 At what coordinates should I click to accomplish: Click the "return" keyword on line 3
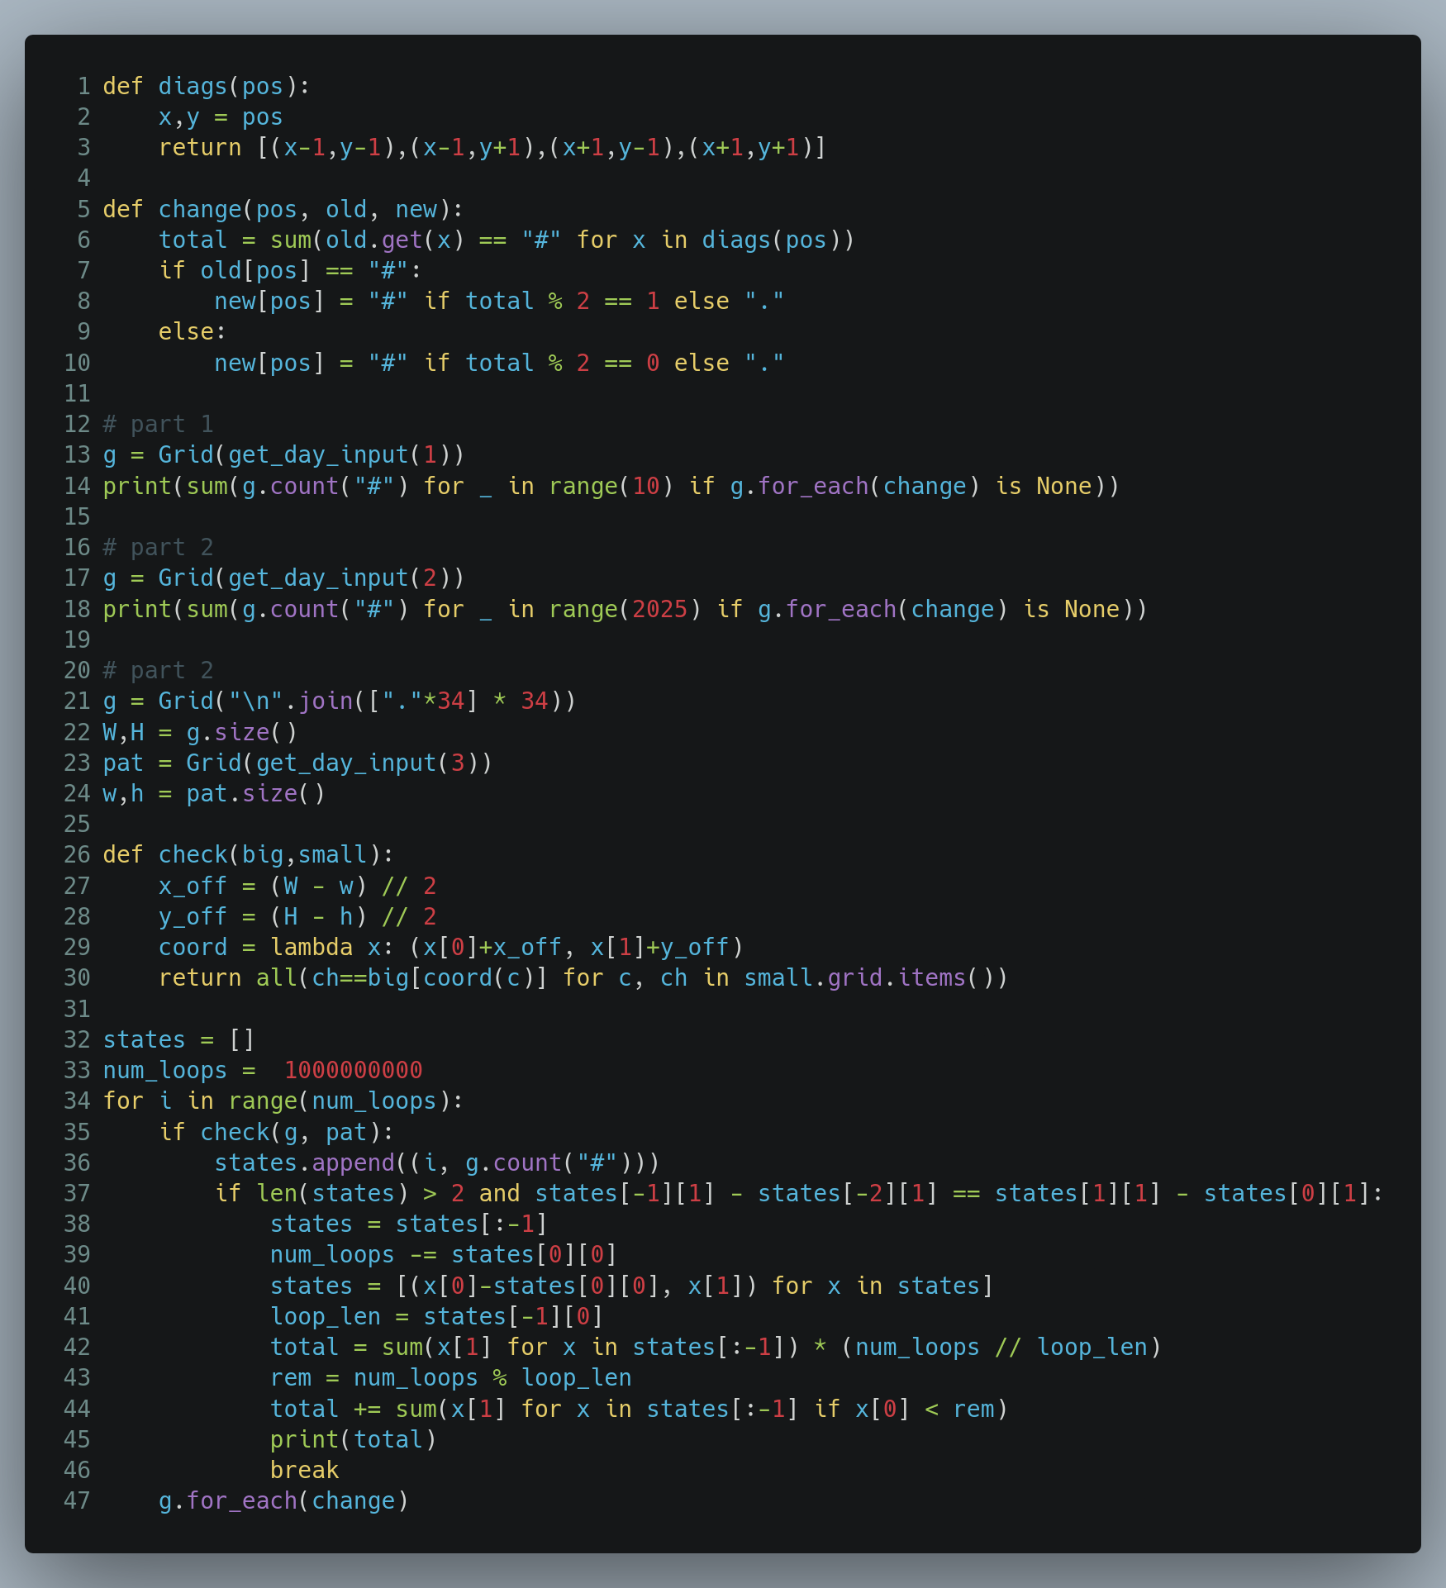[200, 148]
